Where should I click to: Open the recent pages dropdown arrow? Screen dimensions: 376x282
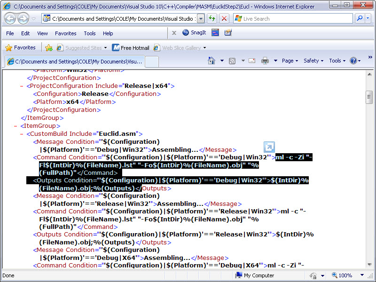33,19
